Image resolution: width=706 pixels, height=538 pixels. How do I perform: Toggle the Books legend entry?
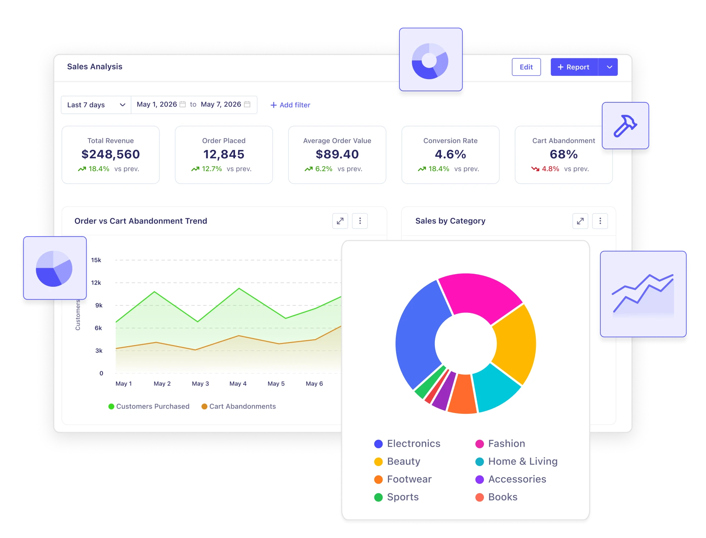[496, 497]
